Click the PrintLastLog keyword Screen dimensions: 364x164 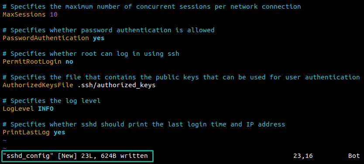(26, 132)
